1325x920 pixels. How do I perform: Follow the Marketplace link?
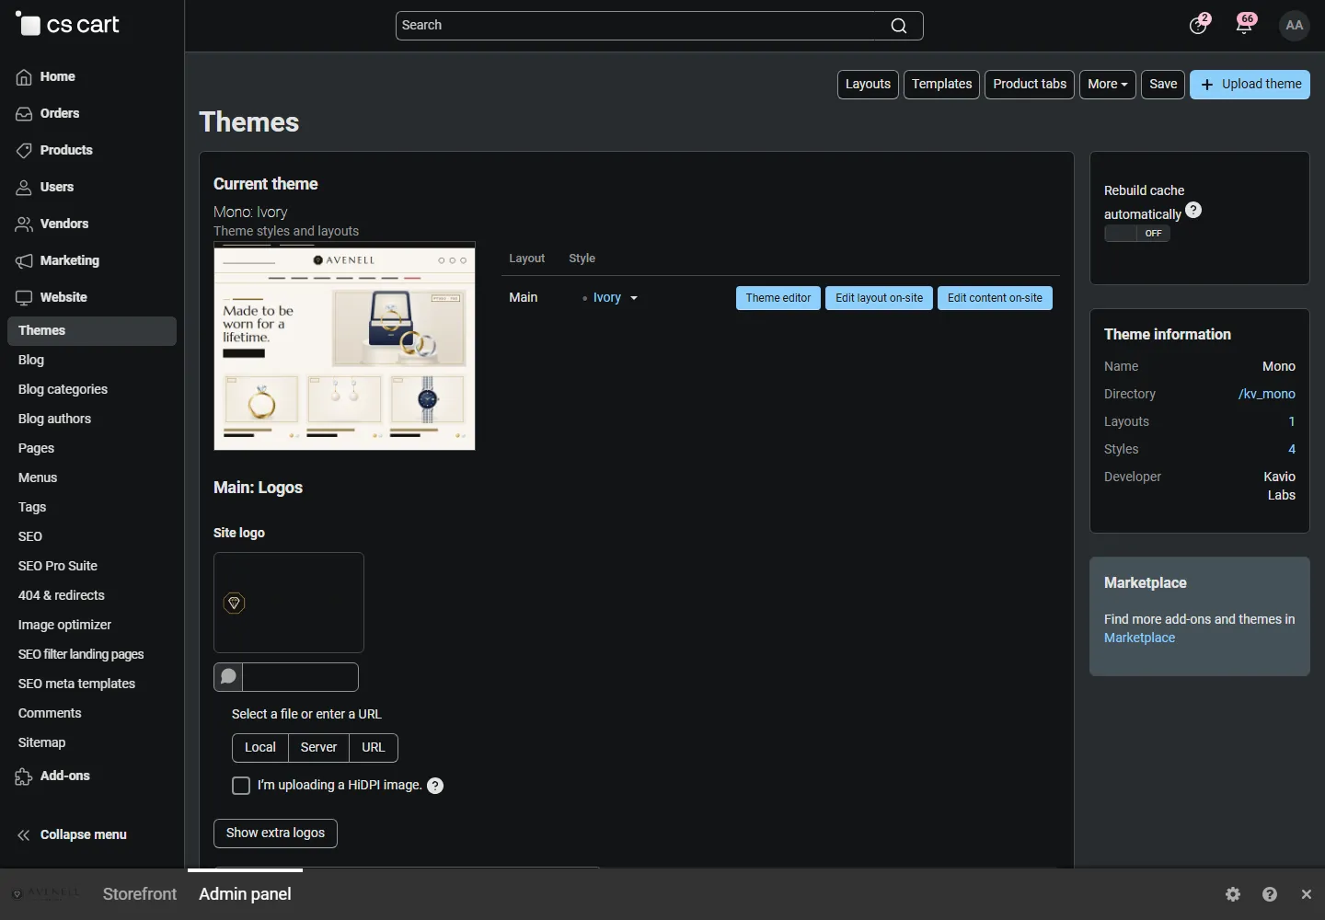(1139, 638)
